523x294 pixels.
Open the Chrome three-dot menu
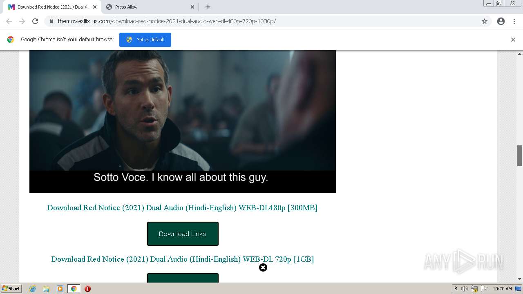coord(514,21)
